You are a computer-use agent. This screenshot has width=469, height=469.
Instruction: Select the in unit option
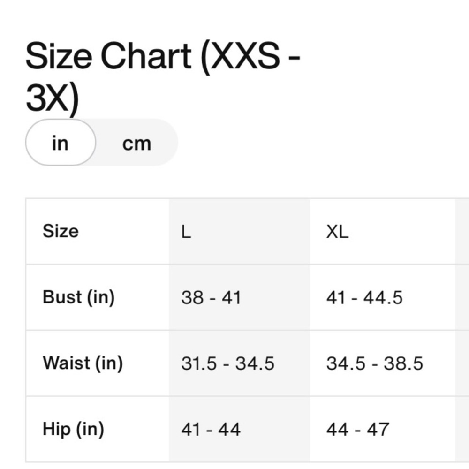(x=61, y=143)
